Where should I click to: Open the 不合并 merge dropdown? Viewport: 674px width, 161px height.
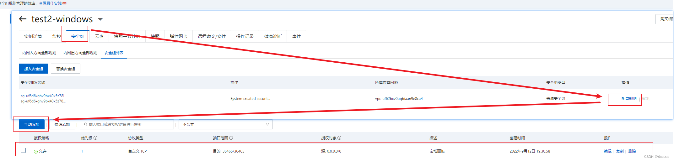[226, 124]
